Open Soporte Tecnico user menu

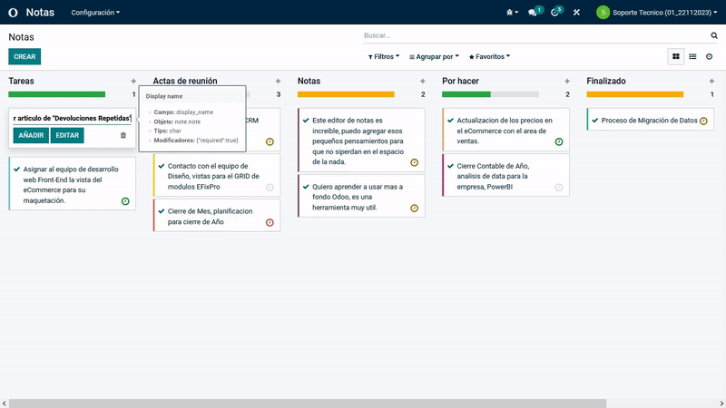point(655,13)
